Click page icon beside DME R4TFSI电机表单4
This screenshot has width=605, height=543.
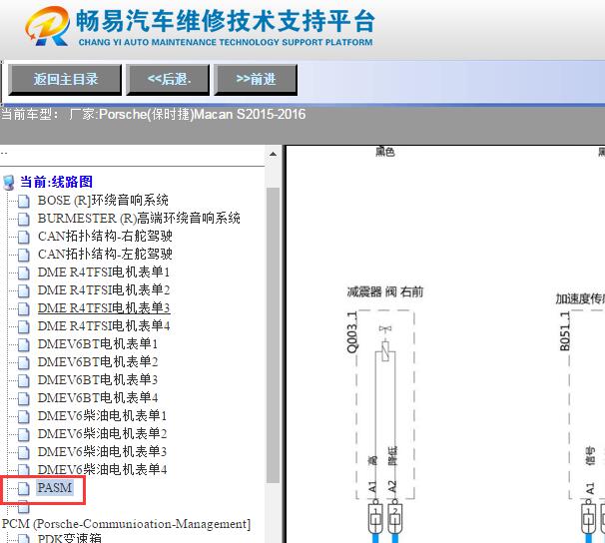pos(24,327)
